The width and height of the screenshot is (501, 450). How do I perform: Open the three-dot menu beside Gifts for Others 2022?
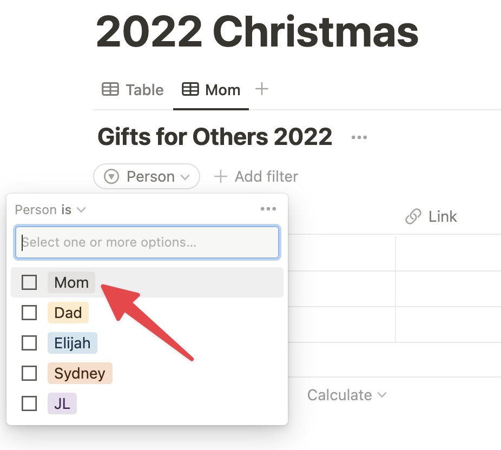point(359,137)
